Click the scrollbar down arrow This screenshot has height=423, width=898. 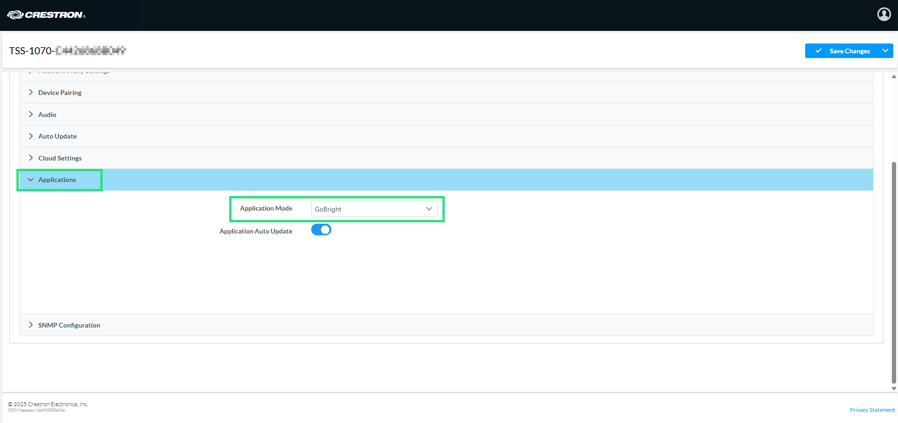tap(894, 388)
